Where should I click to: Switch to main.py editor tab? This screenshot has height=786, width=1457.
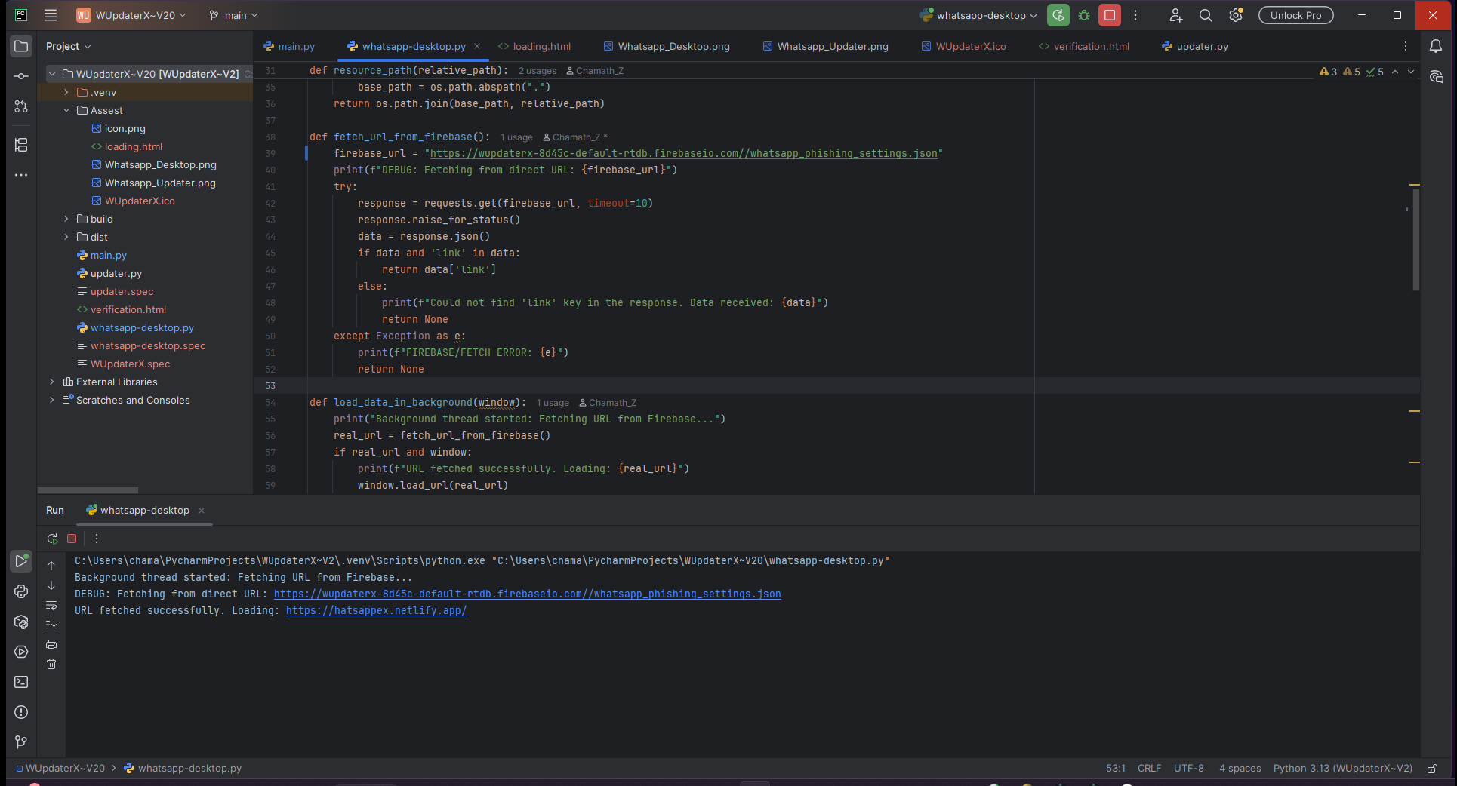[x=289, y=46]
